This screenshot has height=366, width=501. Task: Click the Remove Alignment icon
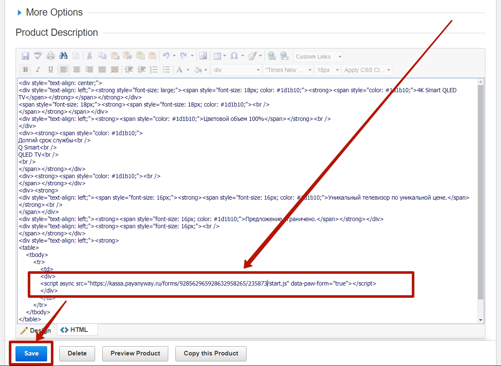click(x=115, y=69)
